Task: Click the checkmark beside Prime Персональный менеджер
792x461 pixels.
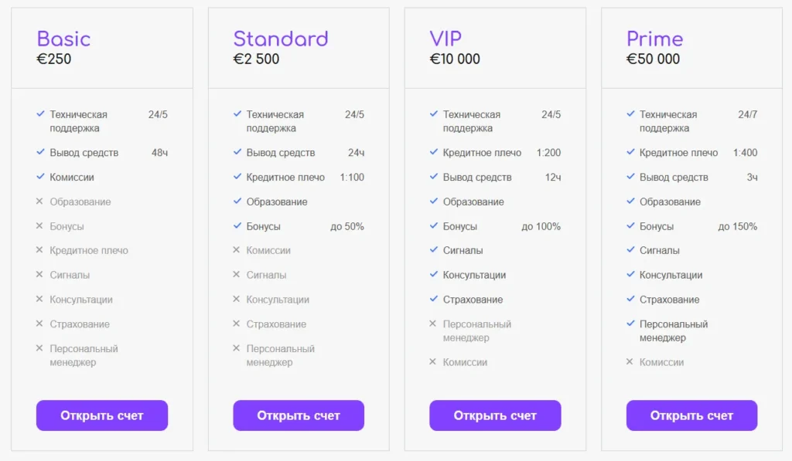Action: (x=630, y=324)
